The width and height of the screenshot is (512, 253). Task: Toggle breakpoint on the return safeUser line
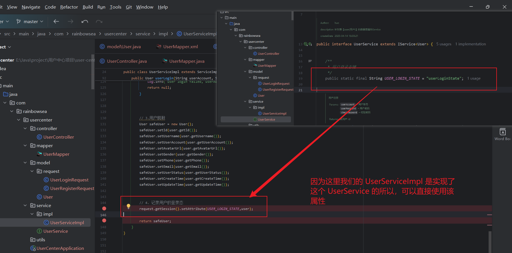point(104,220)
